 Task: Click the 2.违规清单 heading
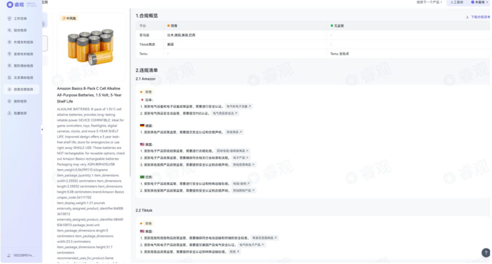pyautogui.click(x=147, y=70)
